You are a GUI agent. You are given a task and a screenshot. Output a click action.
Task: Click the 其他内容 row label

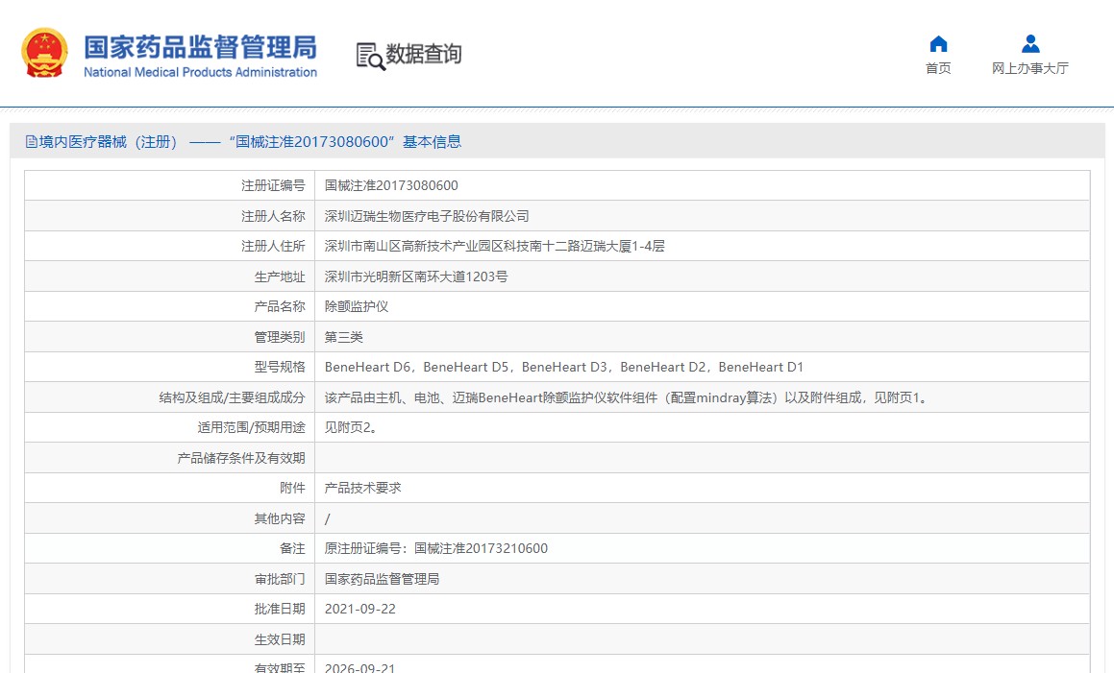click(280, 519)
